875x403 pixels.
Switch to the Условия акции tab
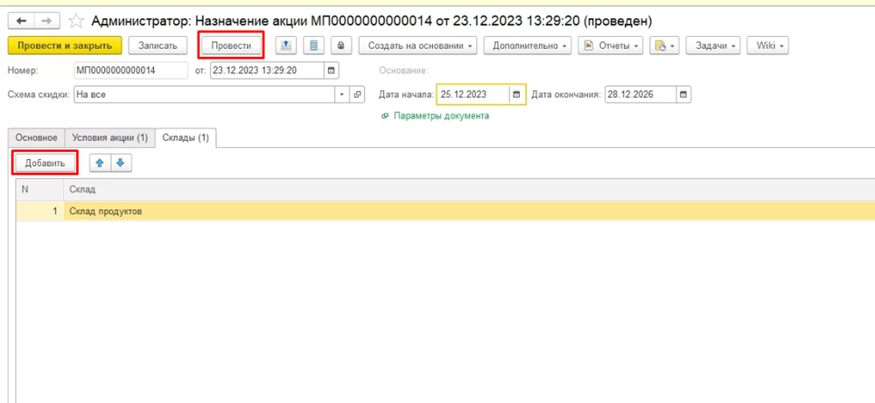coord(109,138)
